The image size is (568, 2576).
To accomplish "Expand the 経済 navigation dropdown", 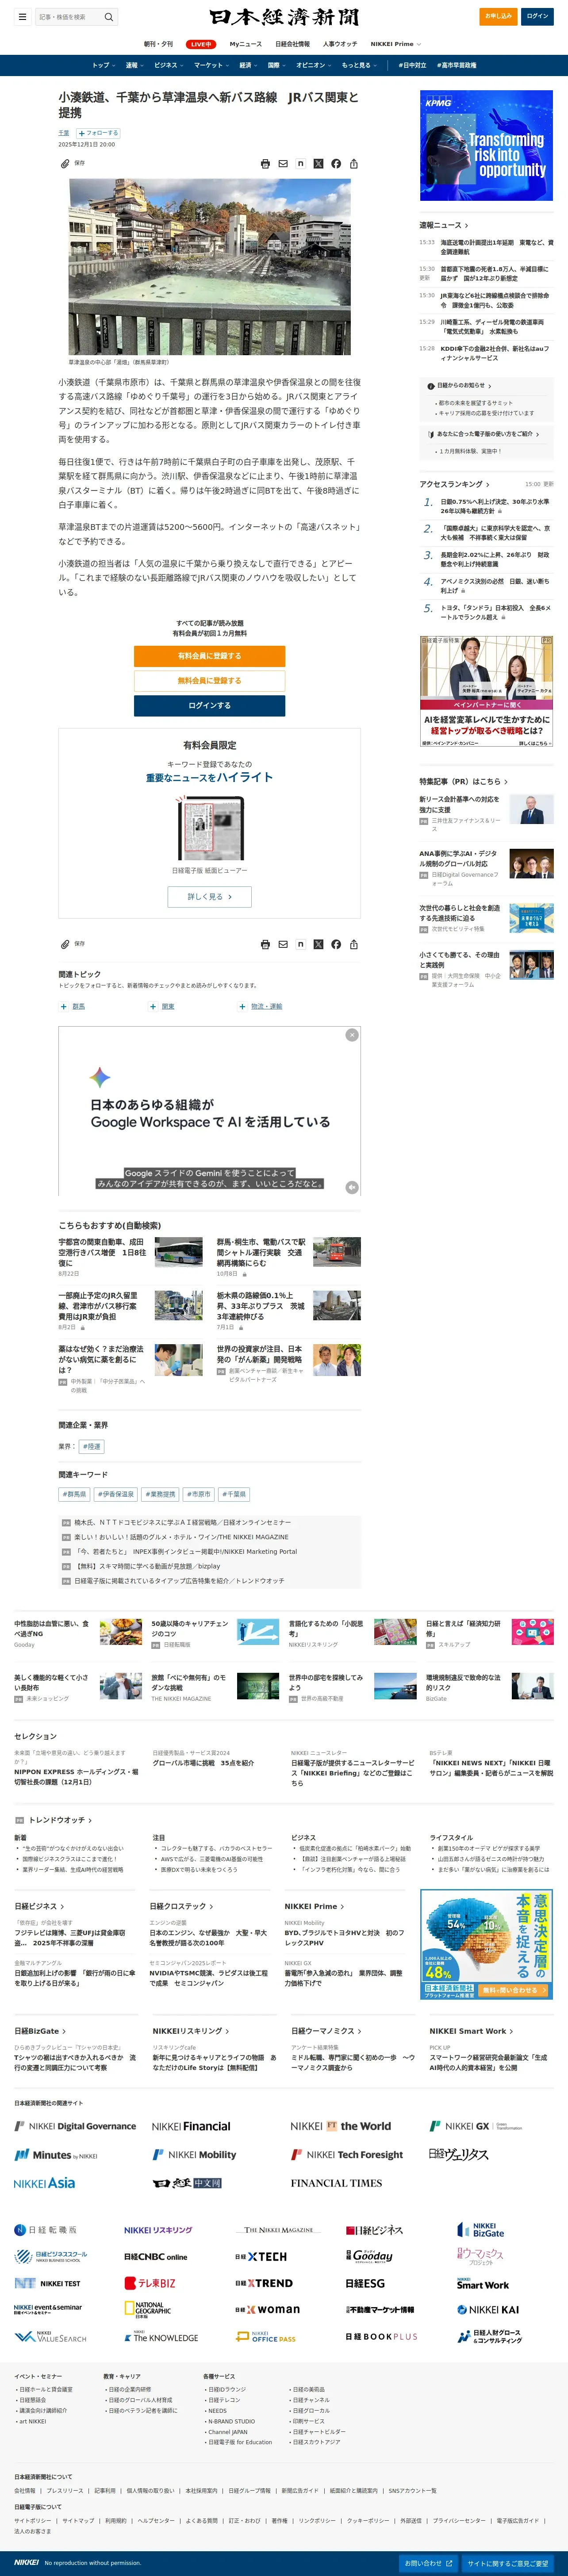I will [x=249, y=65].
